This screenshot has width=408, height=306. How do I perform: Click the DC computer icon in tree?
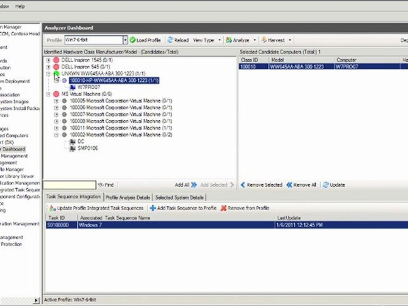(73, 142)
